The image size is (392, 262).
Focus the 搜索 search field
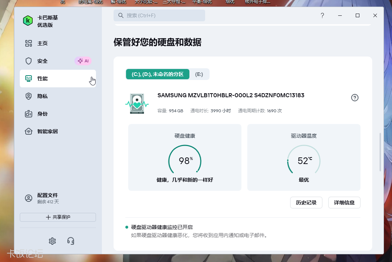[159, 15]
